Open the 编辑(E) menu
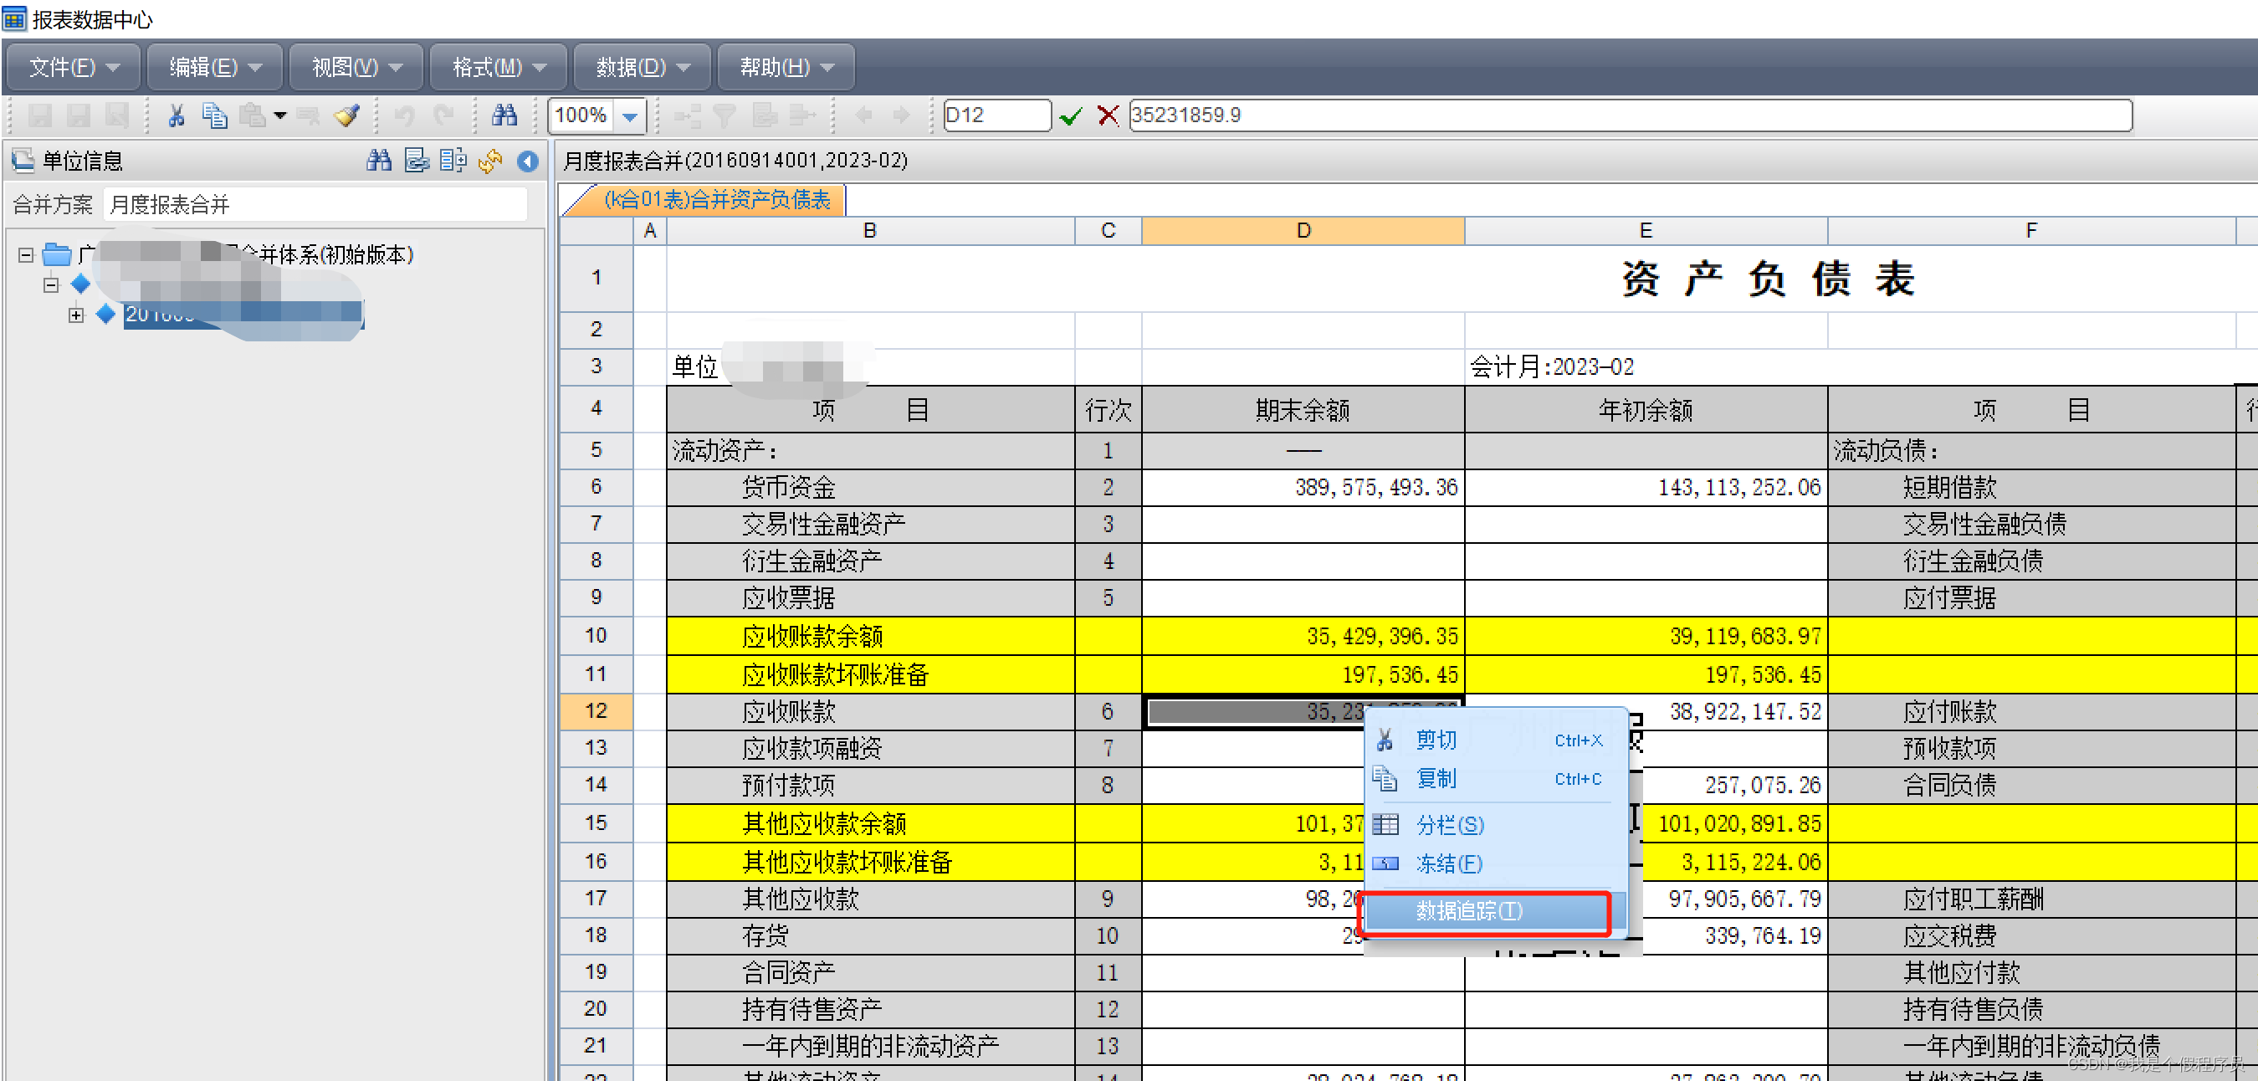 215,67
